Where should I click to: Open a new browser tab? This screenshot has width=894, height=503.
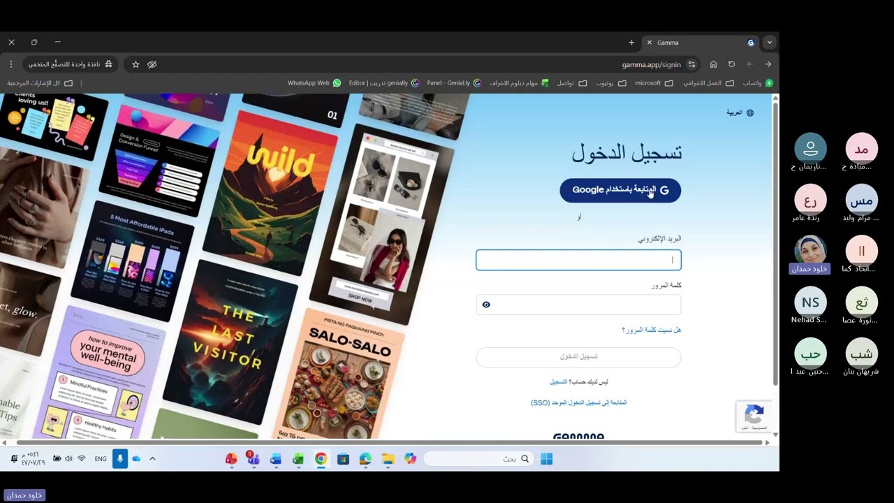[x=631, y=43]
